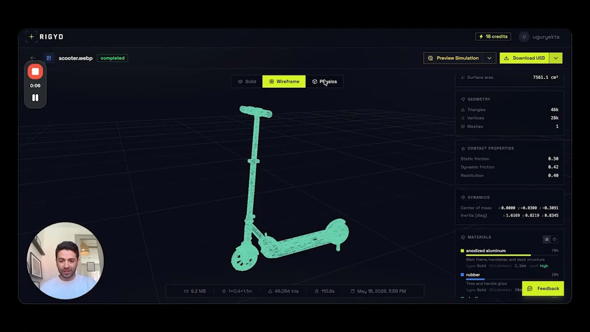Select the rubber material name
590x332 pixels.
(473, 275)
